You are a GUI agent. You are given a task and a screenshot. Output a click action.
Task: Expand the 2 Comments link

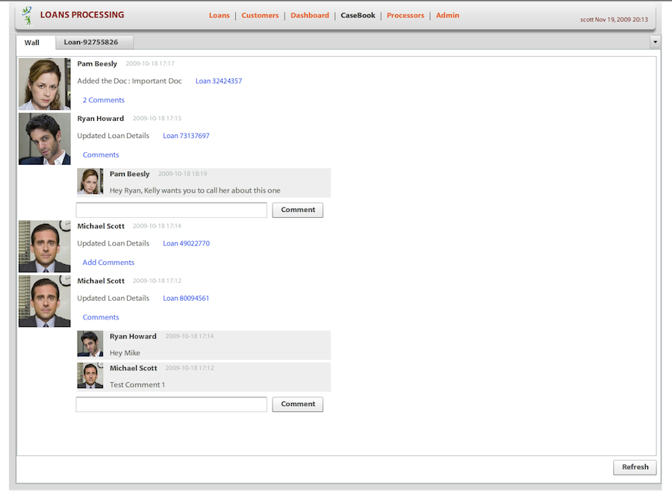103,100
